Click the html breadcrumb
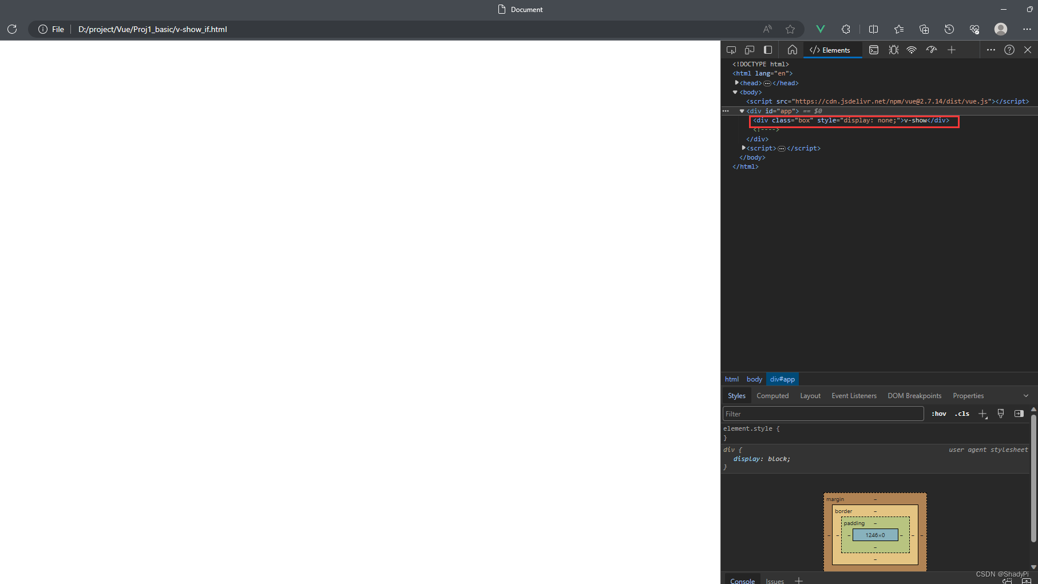 [x=732, y=379]
